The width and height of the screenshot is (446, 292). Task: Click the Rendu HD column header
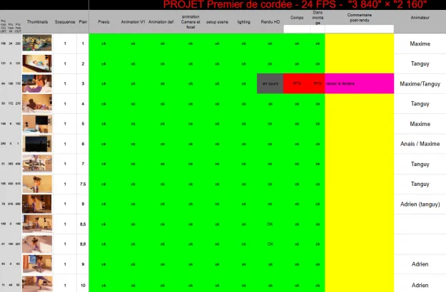[x=270, y=23]
